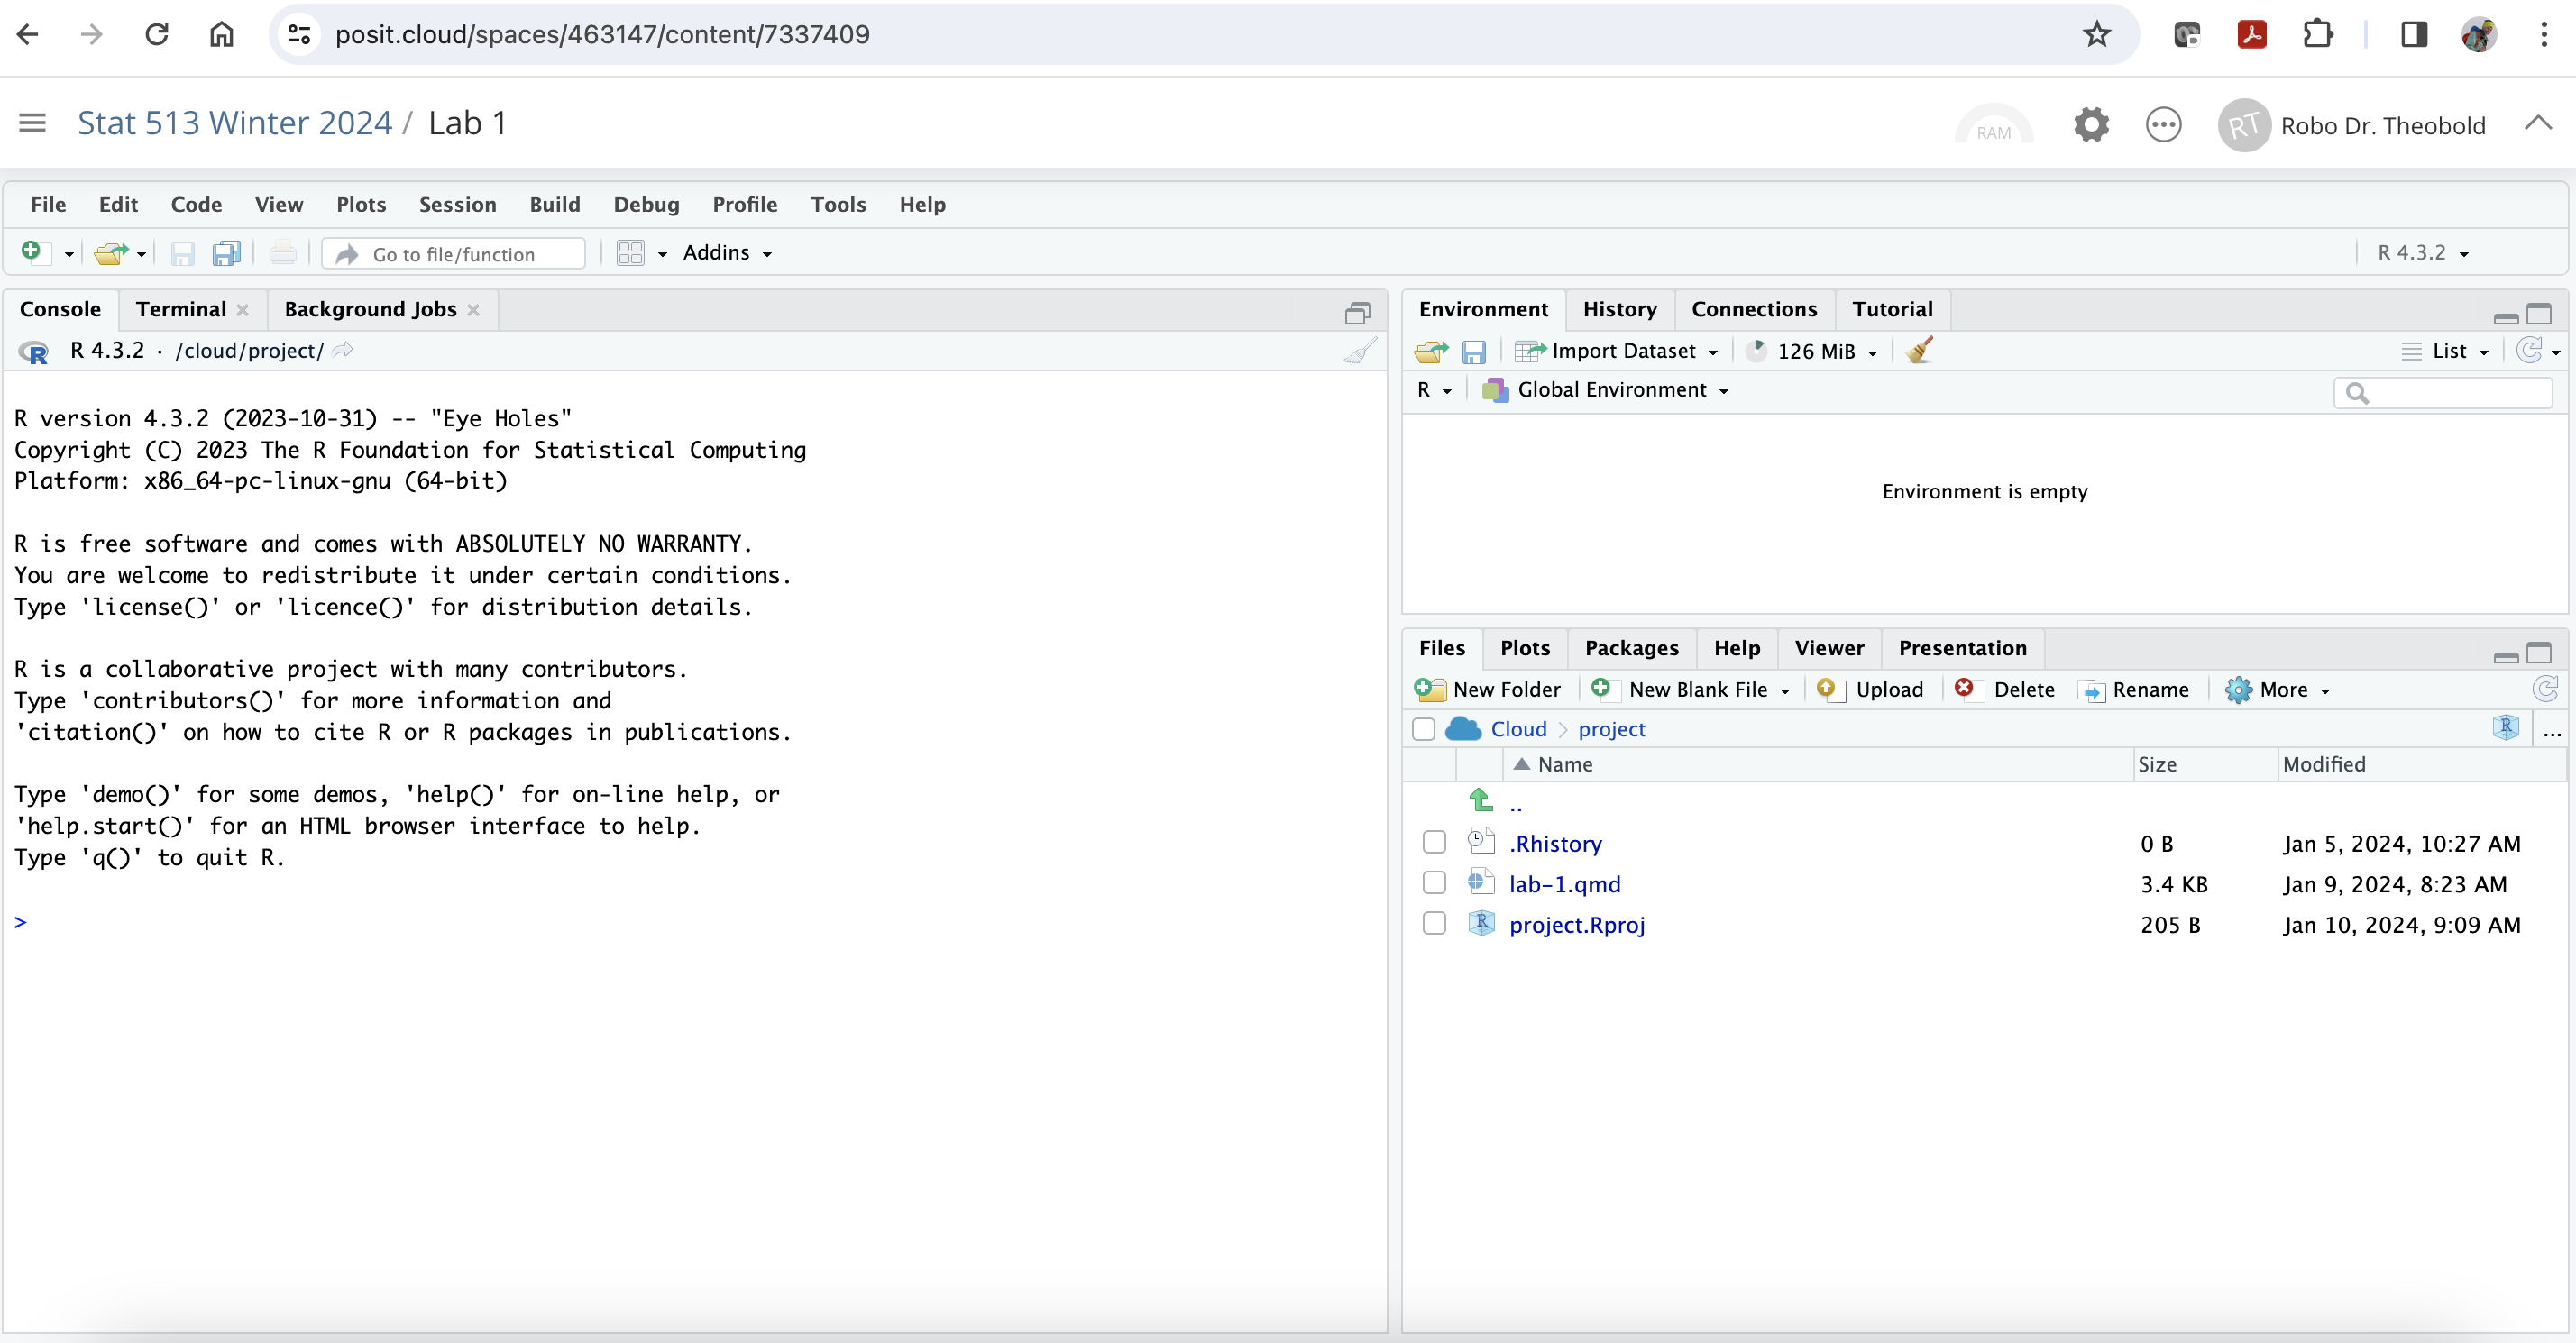
Task: Click the 126 MiB memory usage slider
Action: pyautogui.click(x=1812, y=351)
